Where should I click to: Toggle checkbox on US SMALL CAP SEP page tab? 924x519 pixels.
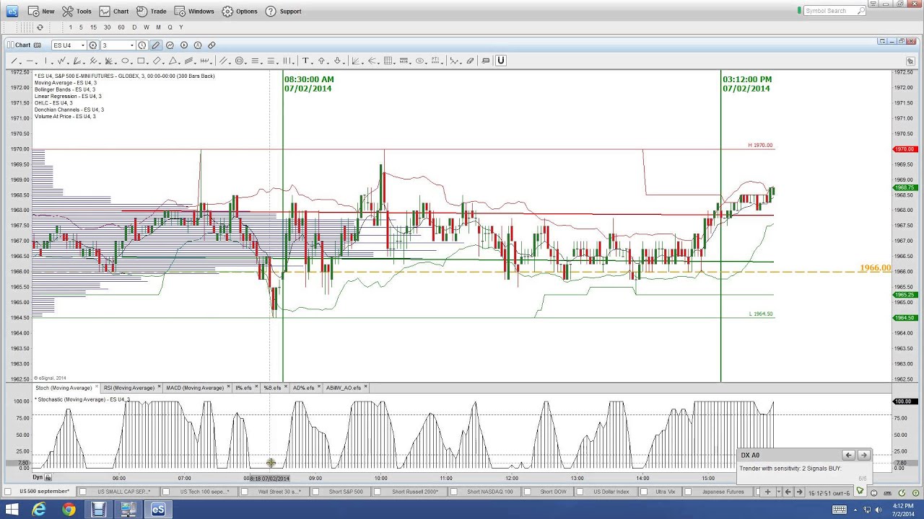[x=83, y=492]
